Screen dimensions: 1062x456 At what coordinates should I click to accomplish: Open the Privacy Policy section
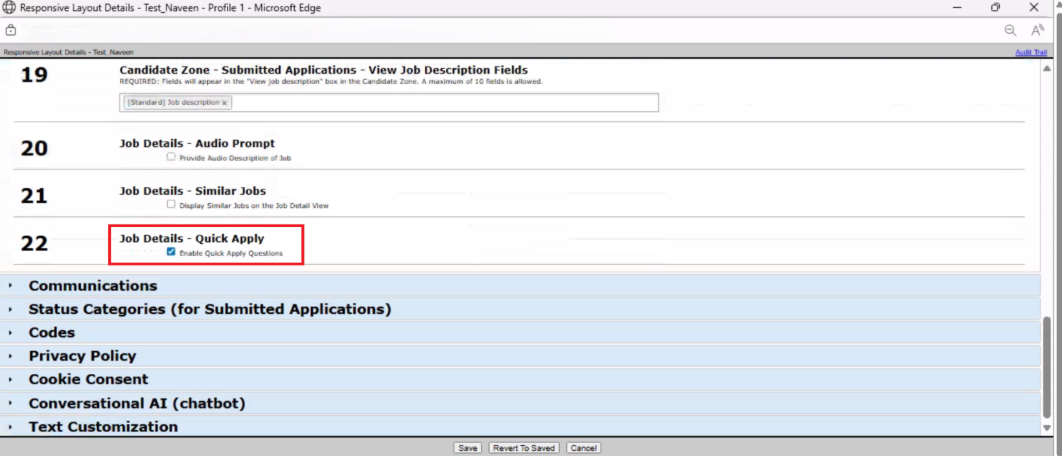[x=82, y=356]
